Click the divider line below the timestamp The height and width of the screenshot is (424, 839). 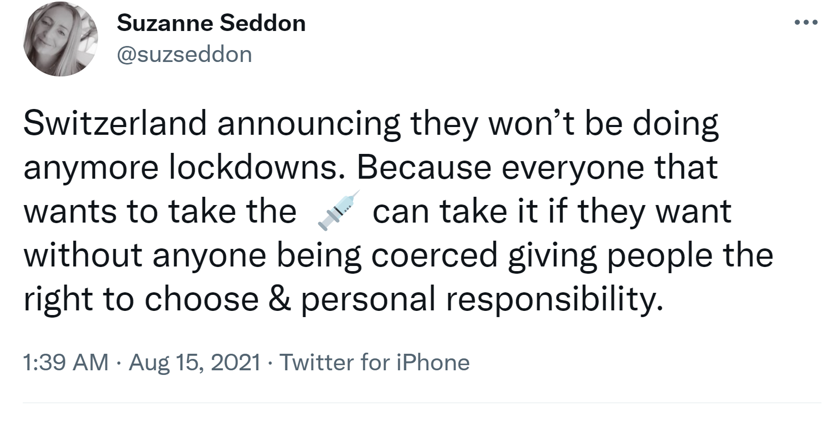pyautogui.click(x=422, y=403)
